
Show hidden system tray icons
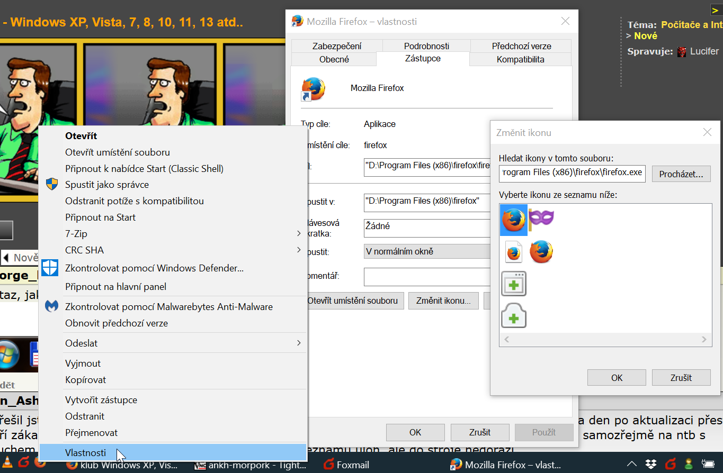pyautogui.click(x=632, y=465)
